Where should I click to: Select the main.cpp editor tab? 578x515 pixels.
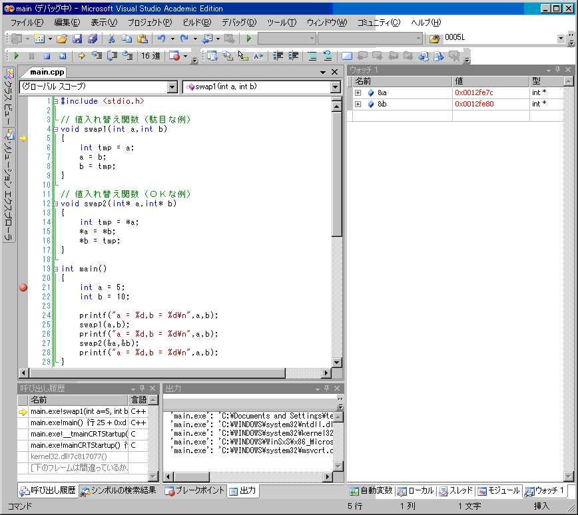click(47, 73)
